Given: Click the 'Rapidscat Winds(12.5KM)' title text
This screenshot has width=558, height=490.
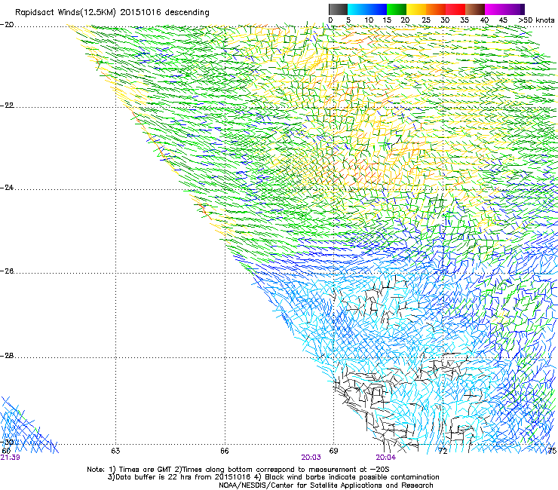Looking at the screenshot, I should 66,13.
